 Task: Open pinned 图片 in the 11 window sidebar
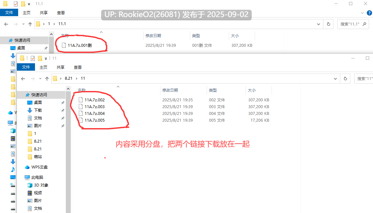[x=38, y=126]
